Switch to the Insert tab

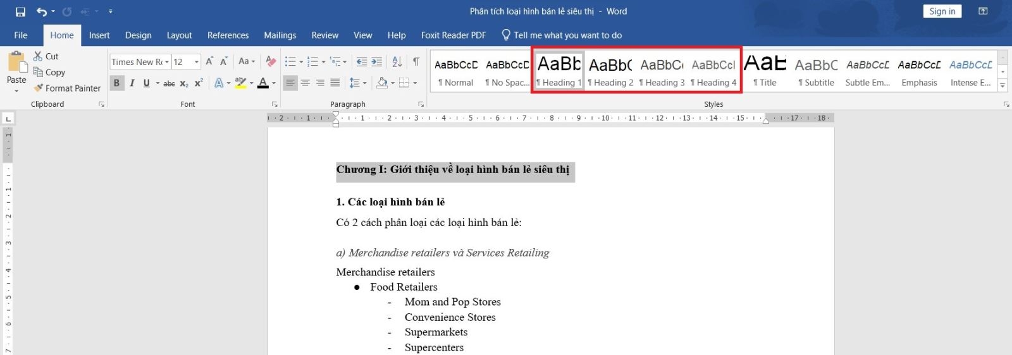[99, 35]
